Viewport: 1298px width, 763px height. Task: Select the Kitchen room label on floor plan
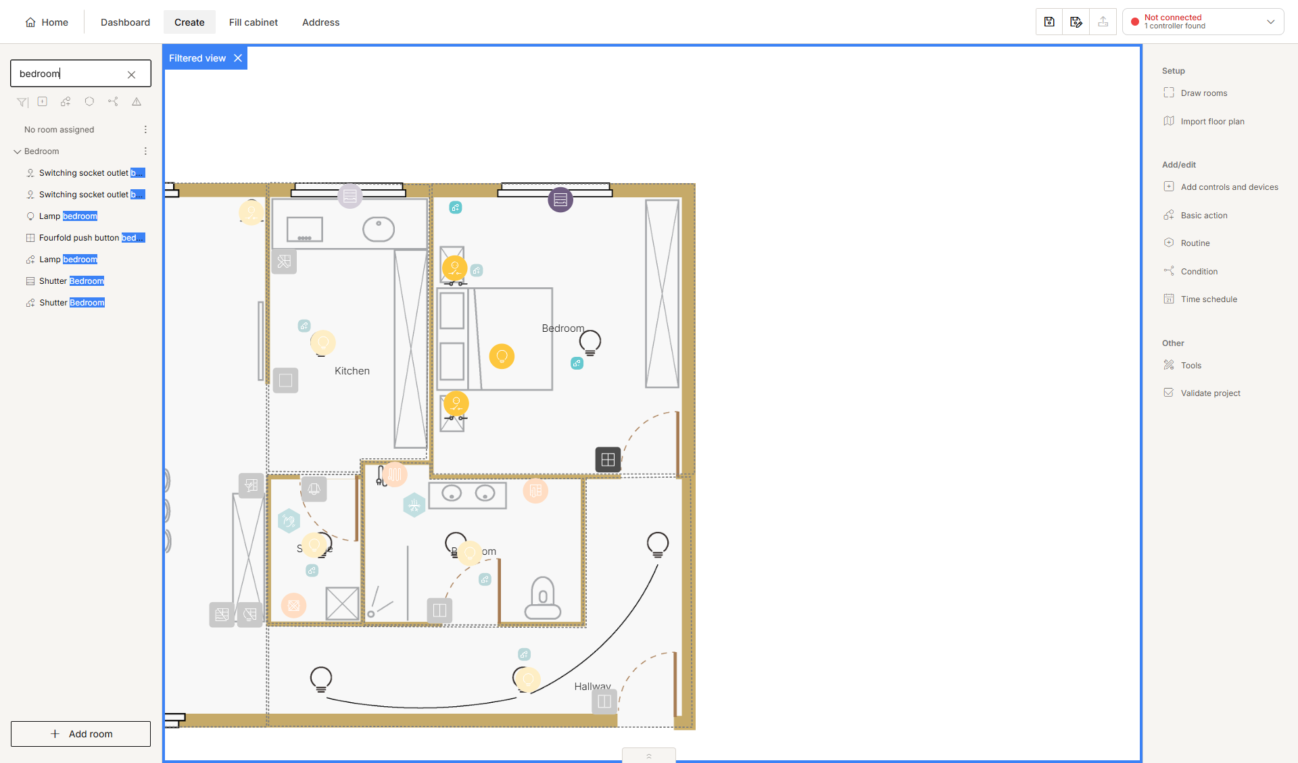(352, 371)
